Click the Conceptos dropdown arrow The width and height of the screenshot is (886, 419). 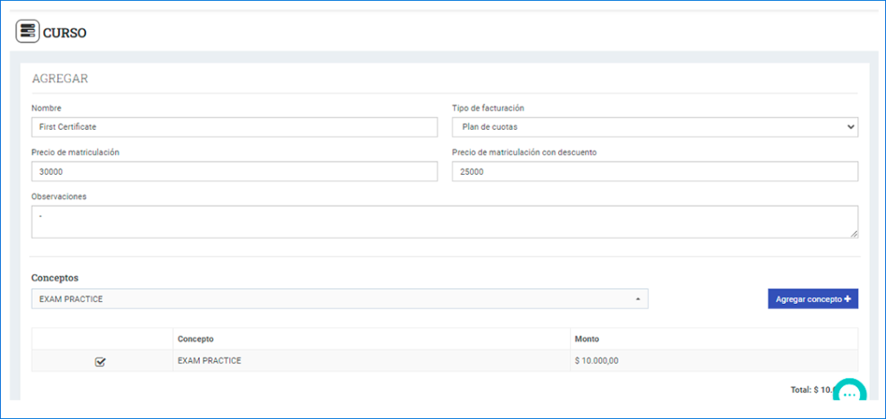tap(638, 300)
